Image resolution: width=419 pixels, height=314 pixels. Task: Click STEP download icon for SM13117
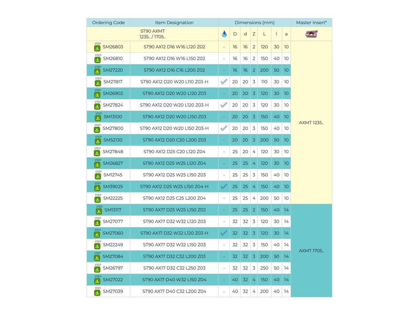99,211
